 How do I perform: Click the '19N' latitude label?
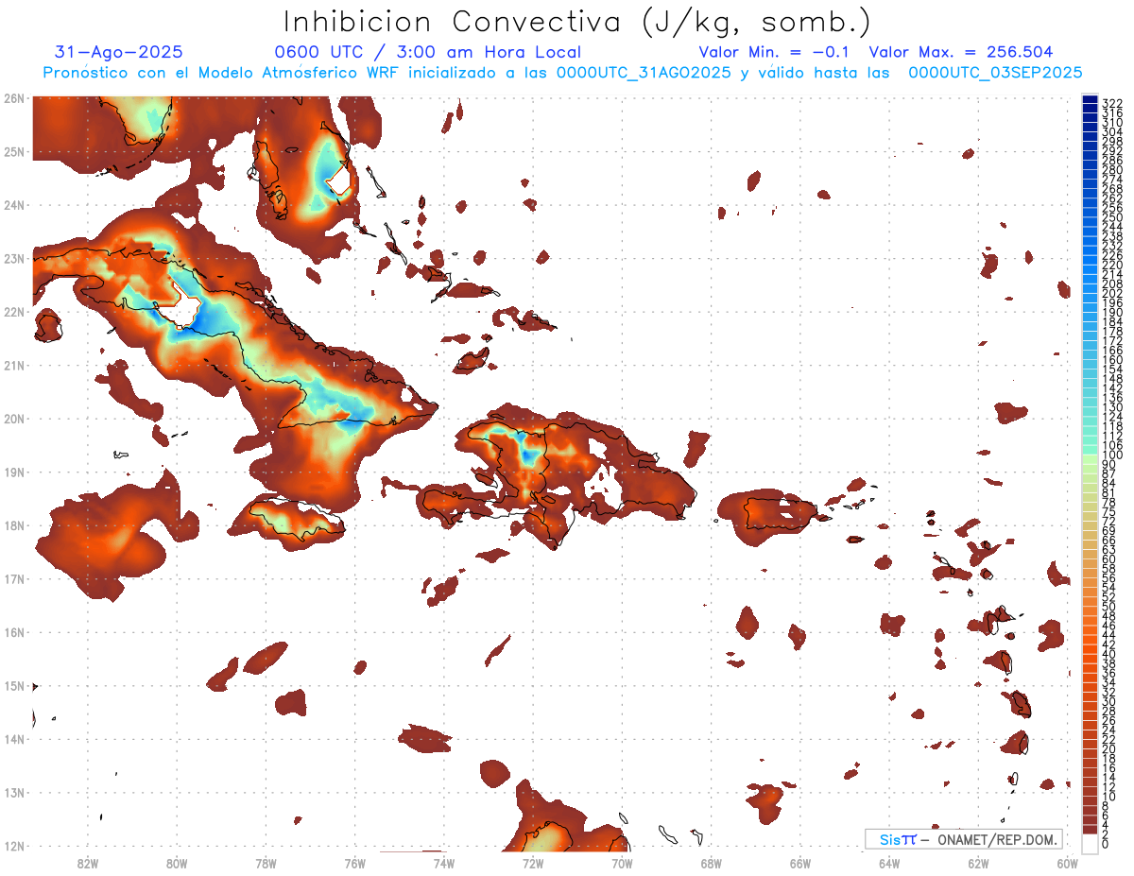pyautogui.click(x=13, y=472)
